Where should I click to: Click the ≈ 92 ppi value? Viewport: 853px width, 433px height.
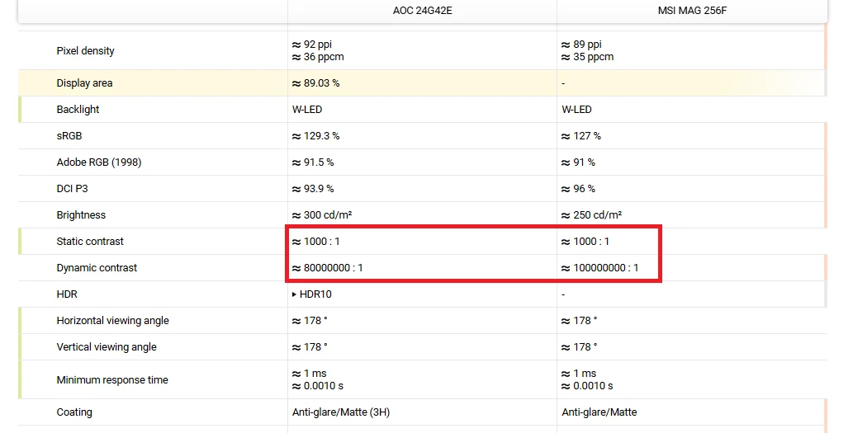311,45
